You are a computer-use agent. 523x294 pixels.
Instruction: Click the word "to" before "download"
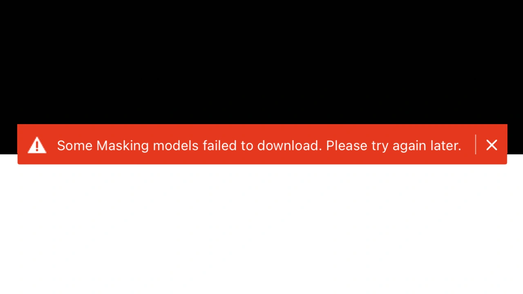(247, 145)
